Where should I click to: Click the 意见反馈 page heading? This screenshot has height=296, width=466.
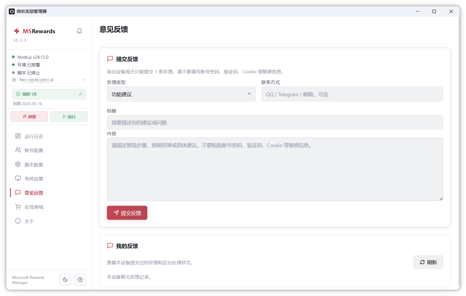point(113,29)
